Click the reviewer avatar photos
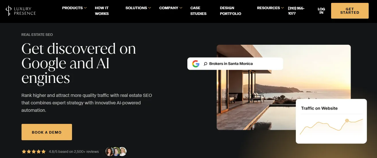This screenshot has width=377, height=158. click(x=116, y=151)
